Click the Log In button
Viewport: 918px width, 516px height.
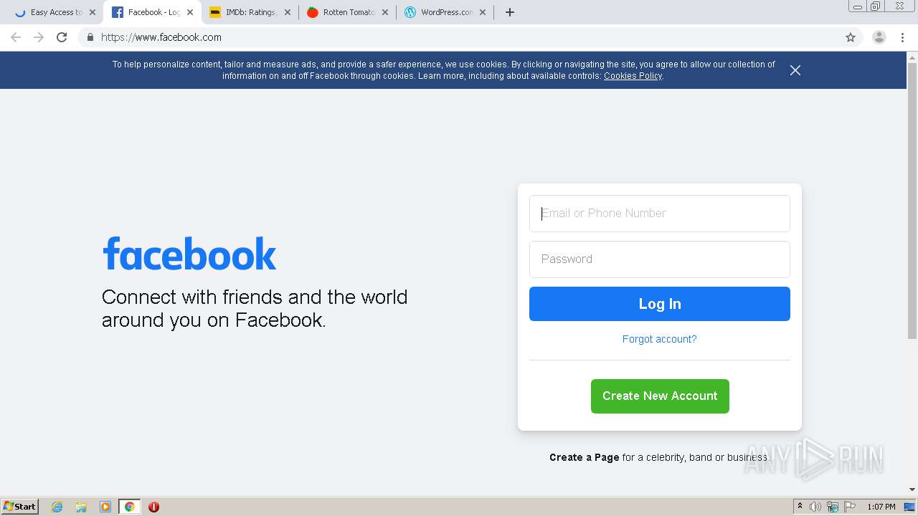tap(660, 304)
